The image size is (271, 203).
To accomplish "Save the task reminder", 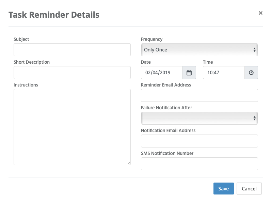I will [223, 188].
